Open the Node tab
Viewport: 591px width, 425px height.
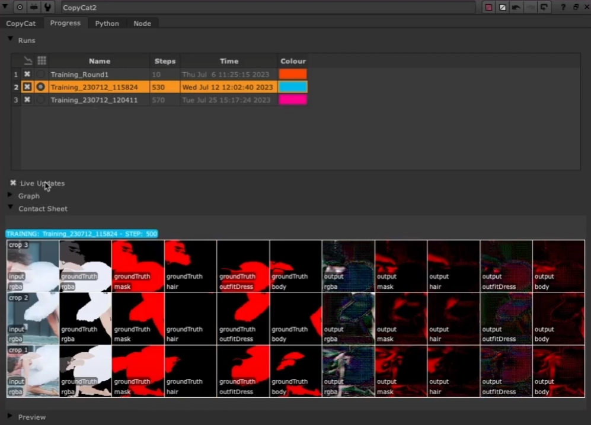[x=142, y=23]
